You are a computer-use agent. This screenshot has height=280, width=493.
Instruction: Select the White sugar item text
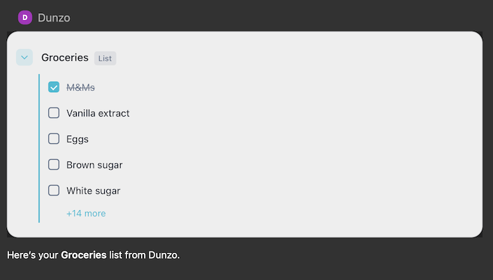pos(94,190)
